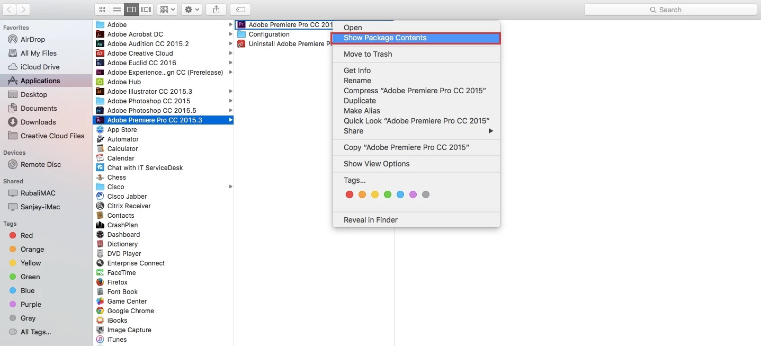This screenshot has height=346, width=761.
Task: Expand the Share submenu
Action: [x=416, y=131]
